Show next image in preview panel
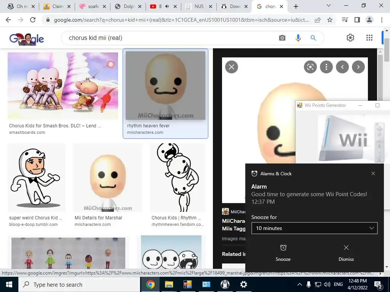This screenshot has width=390, height=292. click(x=358, y=67)
